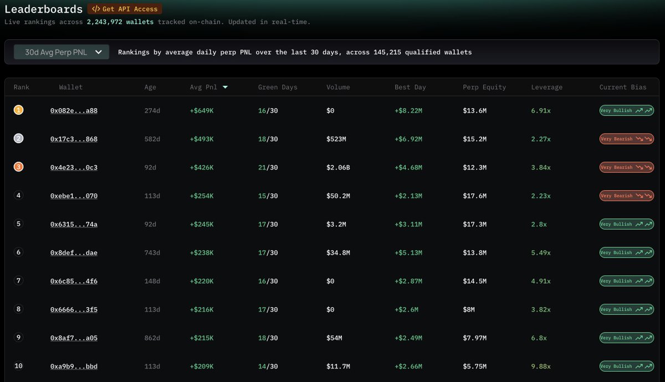Open wallet 0x17c3...868

(x=74, y=139)
